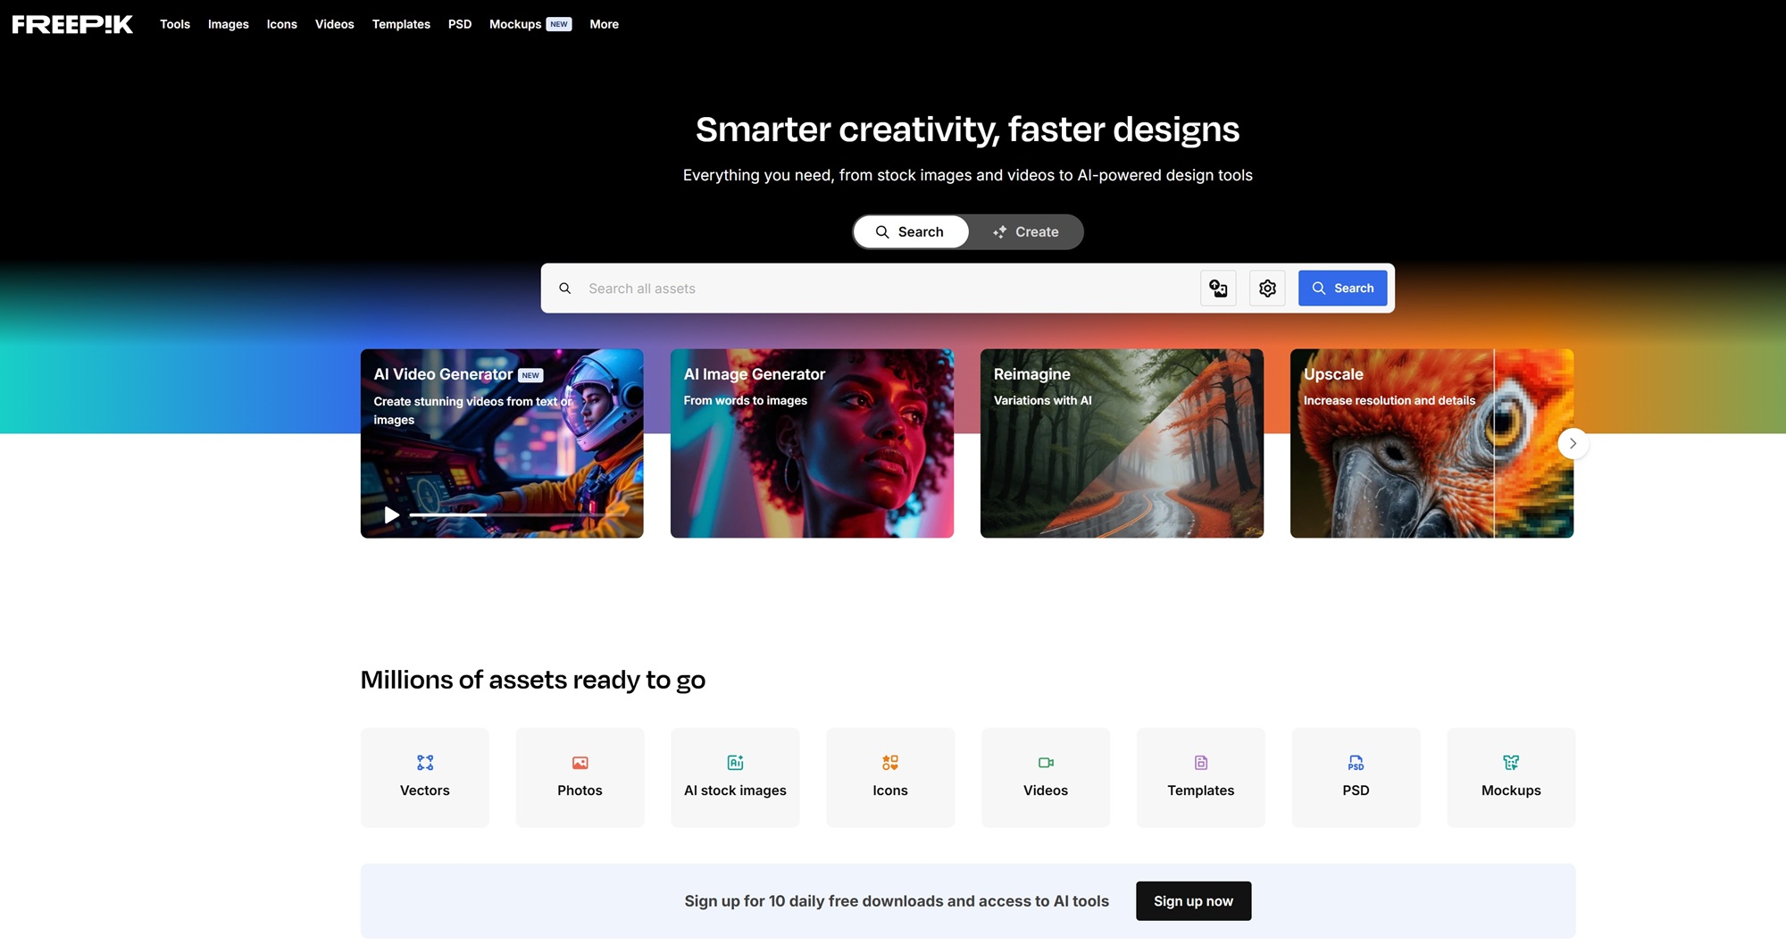The width and height of the screenshot is (1786, 945).
Task: Open the Templates menu item
Action: point(401,24)
